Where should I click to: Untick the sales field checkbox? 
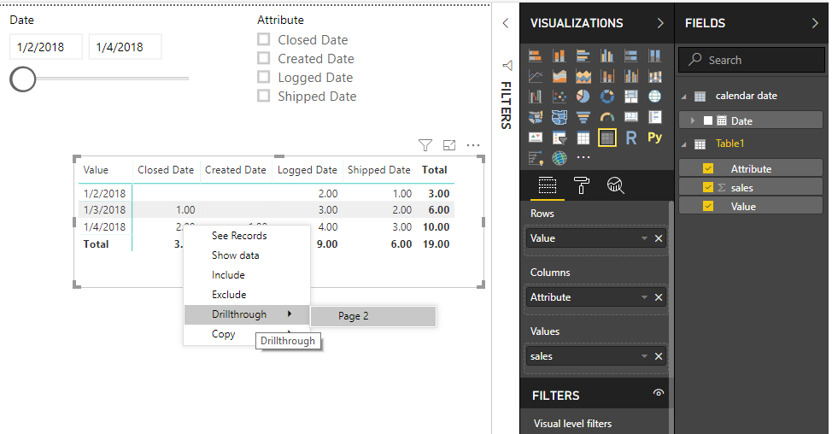(708, 187)
